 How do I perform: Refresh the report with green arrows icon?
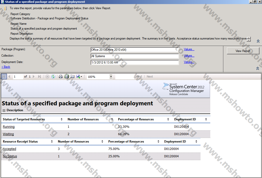[53, 77]
